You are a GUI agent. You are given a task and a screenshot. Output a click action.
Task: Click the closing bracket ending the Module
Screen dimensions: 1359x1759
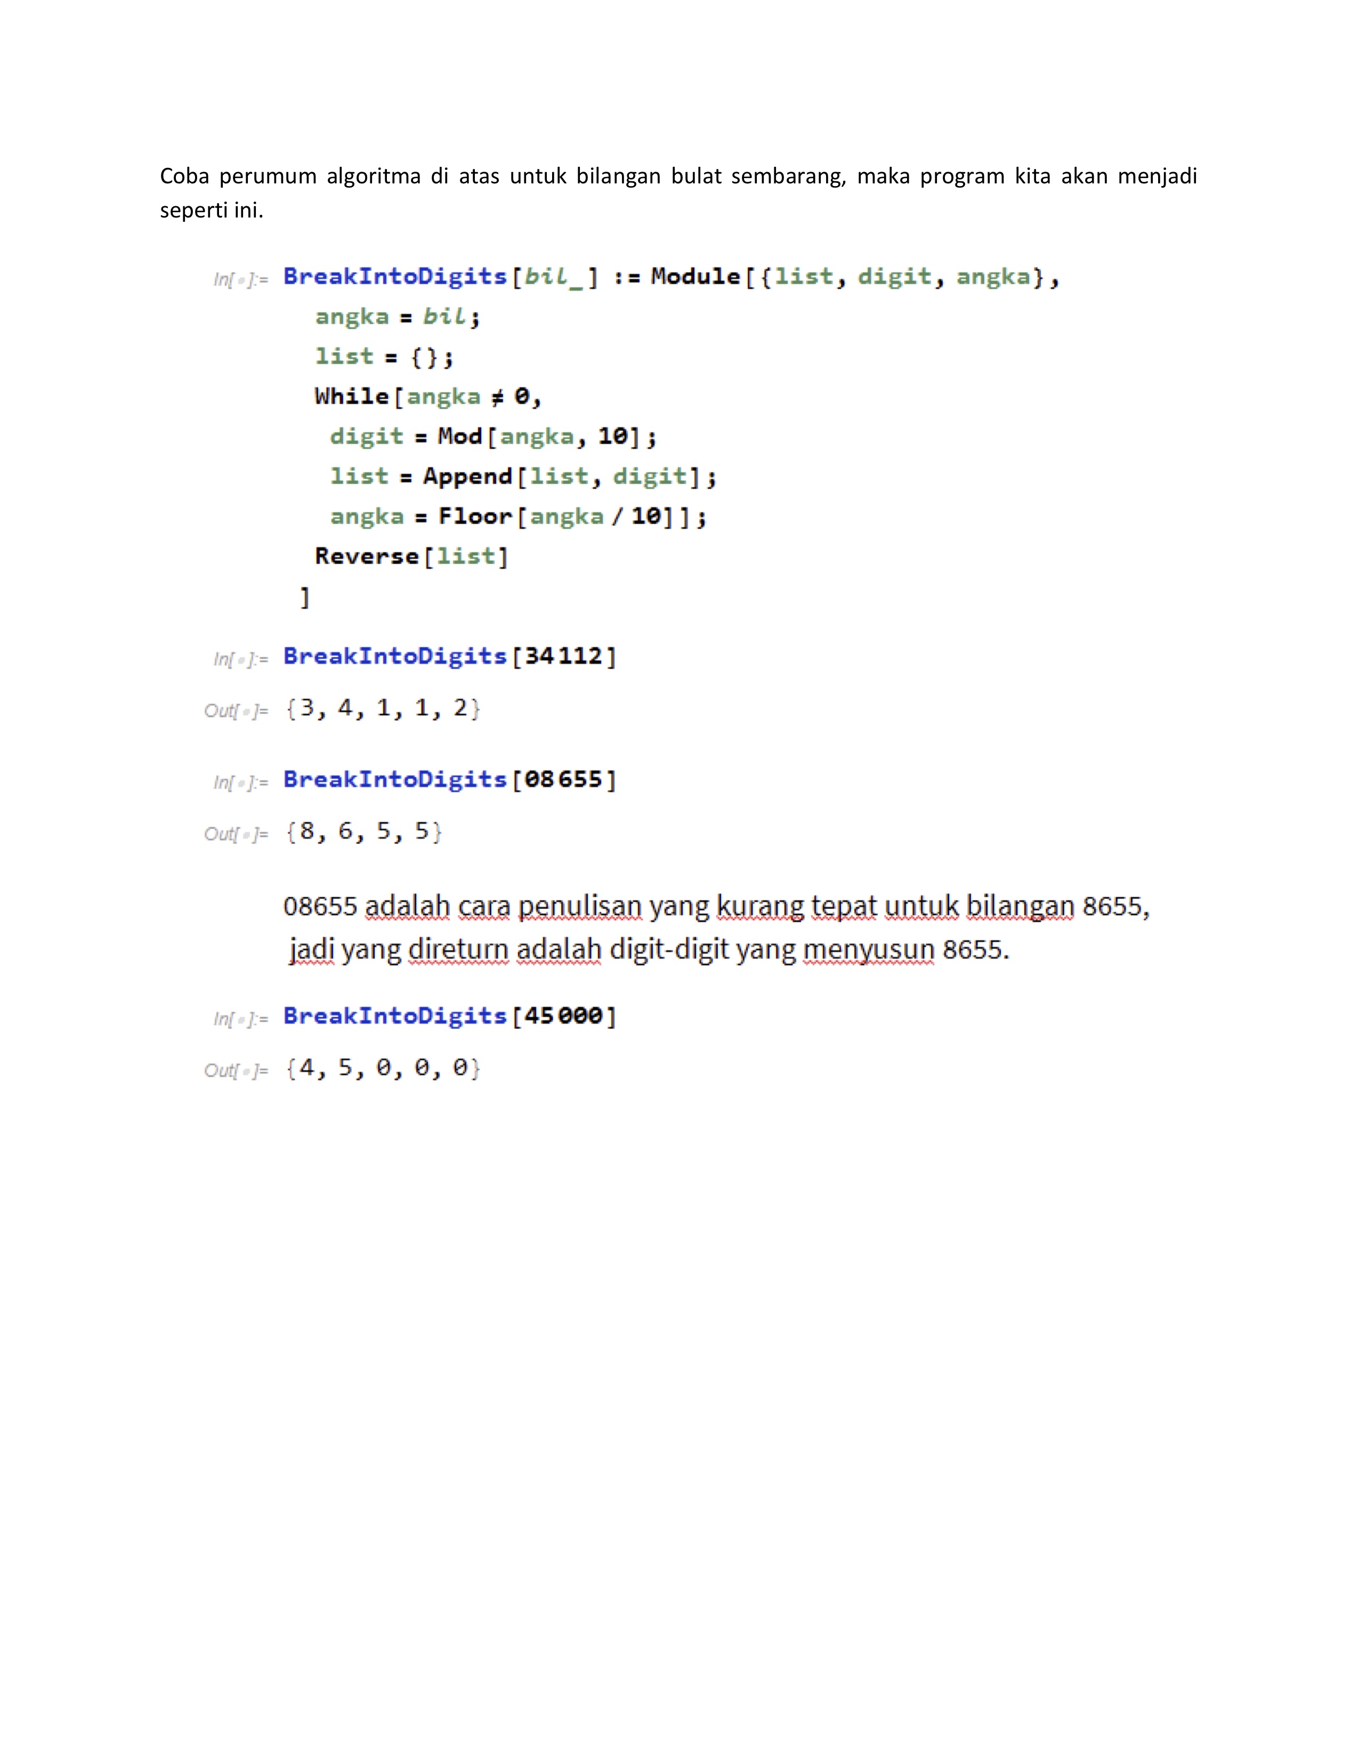click(304, 598)
